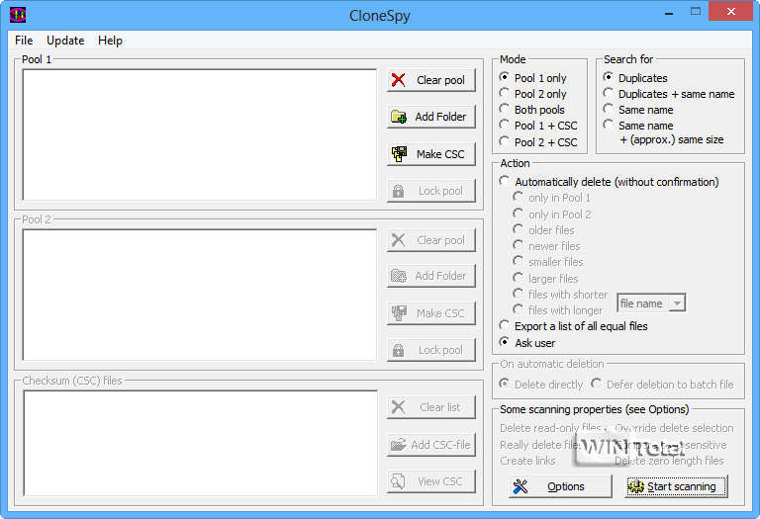Screen dimensions: 760x519
Task: Click Start scanning button label
Action: [682, 486]
